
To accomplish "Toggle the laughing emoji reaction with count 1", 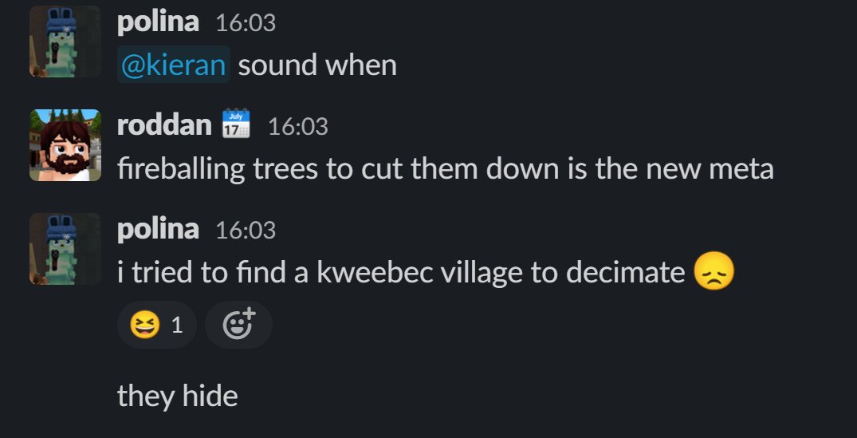I will 157,325.
